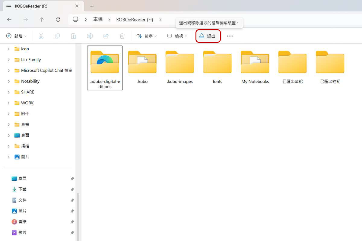Click the Copy icon in toolbar
Image resolution: width=362 pixels, height=241 pixels.
pyautogui.click(x=57, y=36)
